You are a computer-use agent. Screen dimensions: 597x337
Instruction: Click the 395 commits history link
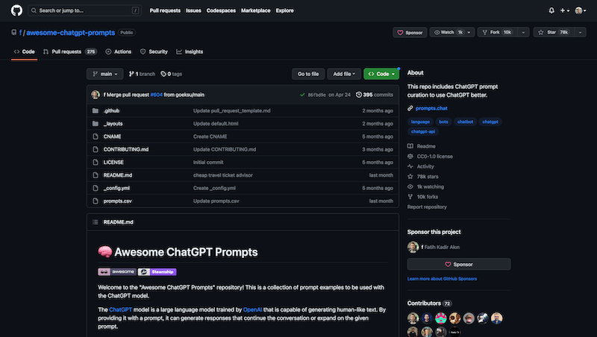click(x=375, y=95)
